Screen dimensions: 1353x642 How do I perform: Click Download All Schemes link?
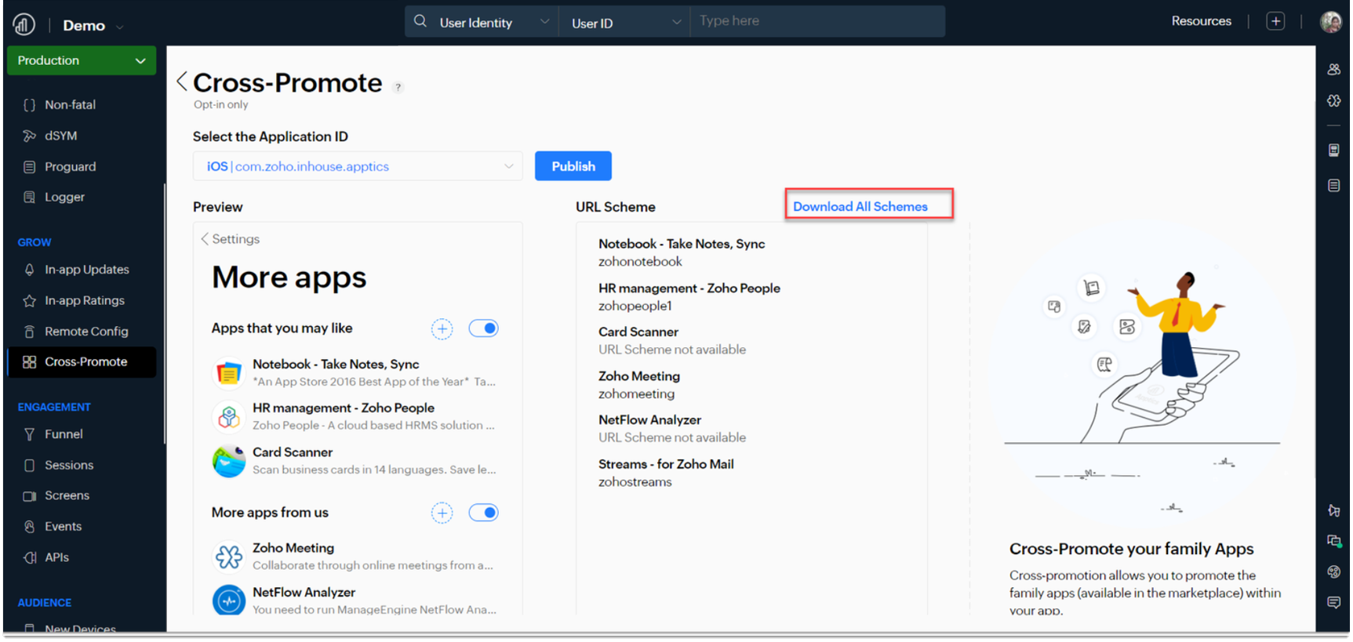[860, 207]
